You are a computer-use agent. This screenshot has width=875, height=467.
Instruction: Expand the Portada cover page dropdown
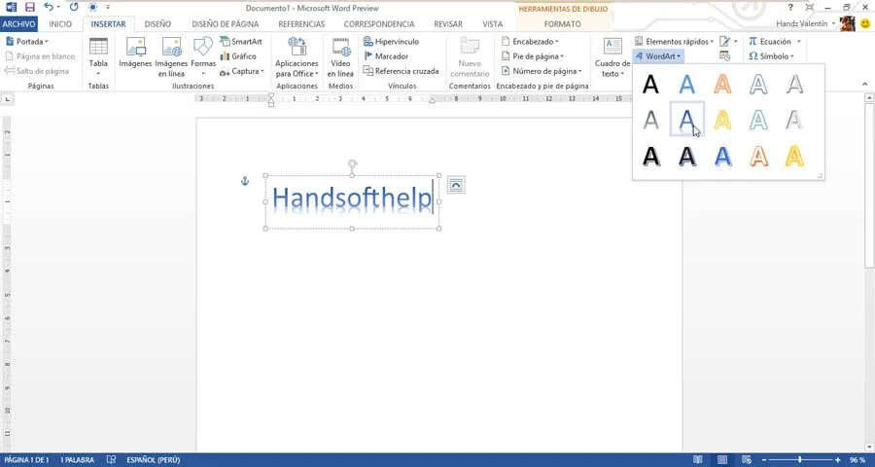coord(27,41)
